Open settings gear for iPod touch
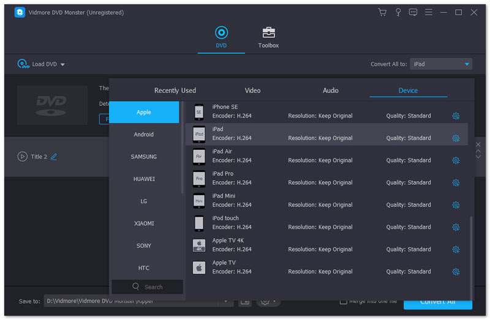Image resolution: width=490 pixels, height=320 pixels. 456,227
